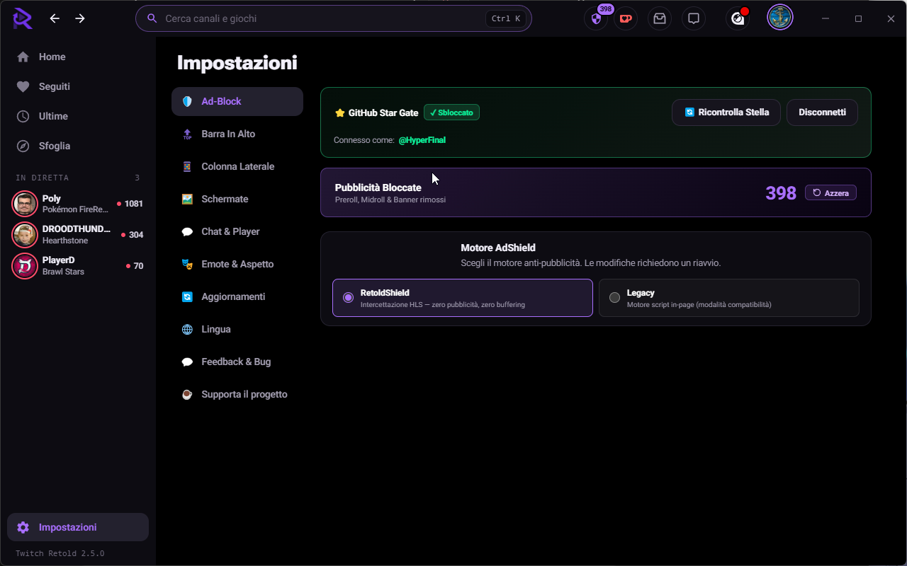Open the Supporta il progetto tab
This screenshot has height=566, width=907.
(237, 394)
